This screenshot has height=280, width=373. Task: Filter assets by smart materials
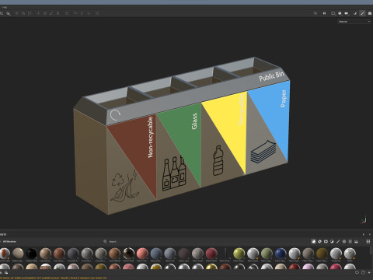319,241
